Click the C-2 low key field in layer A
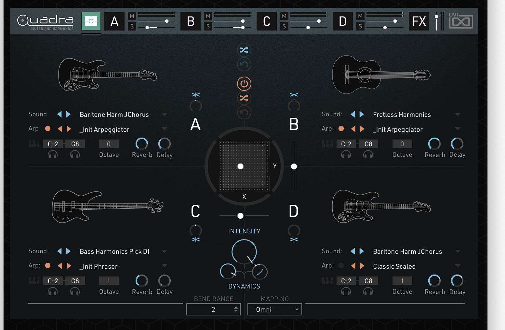505x330 pixels. click(53, 144)
